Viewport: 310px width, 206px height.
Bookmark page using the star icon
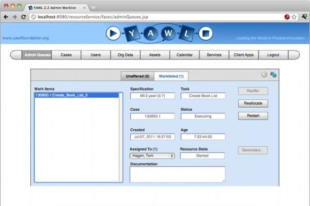(x=294, y=16)
